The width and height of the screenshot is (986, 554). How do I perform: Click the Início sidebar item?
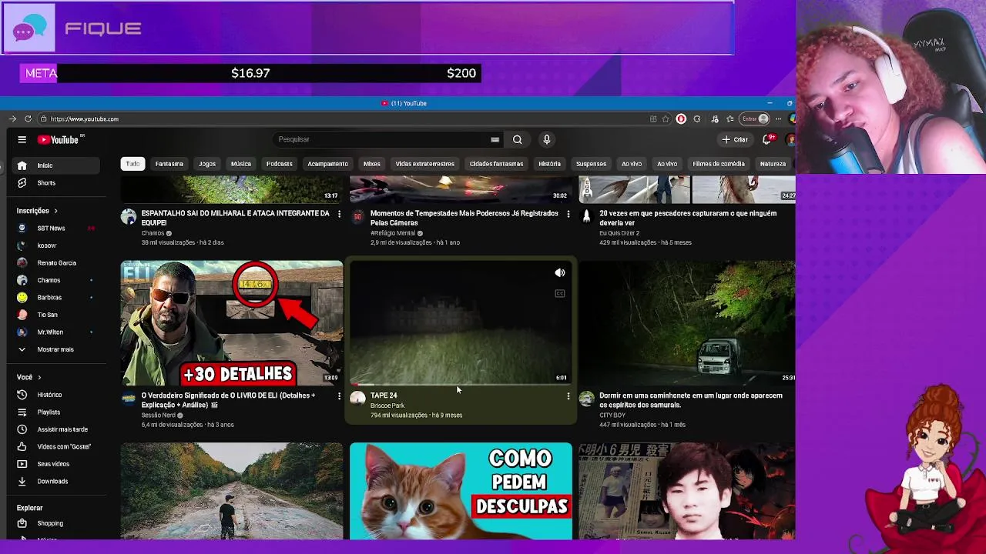tap(55, 165)
